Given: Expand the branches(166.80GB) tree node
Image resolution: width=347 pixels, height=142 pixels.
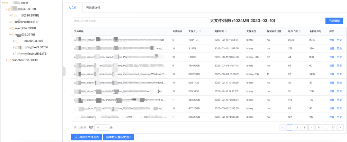Looking at the screenshot, I should click(7, 60).
